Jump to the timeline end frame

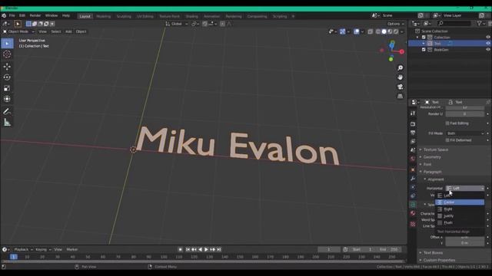[219, 249]
